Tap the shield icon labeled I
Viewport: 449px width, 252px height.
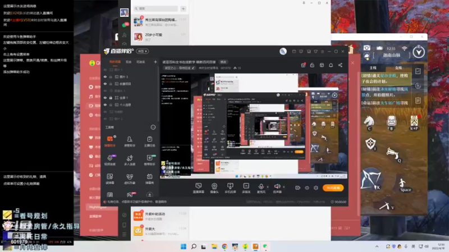point(370,143)
